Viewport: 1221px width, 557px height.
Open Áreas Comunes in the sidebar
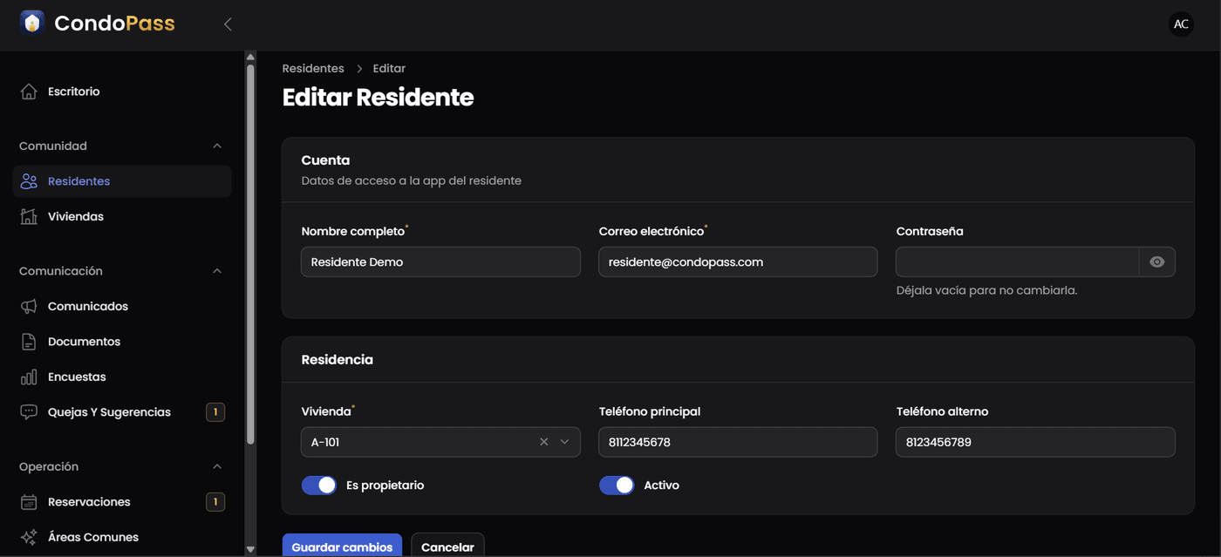point(122,537)
